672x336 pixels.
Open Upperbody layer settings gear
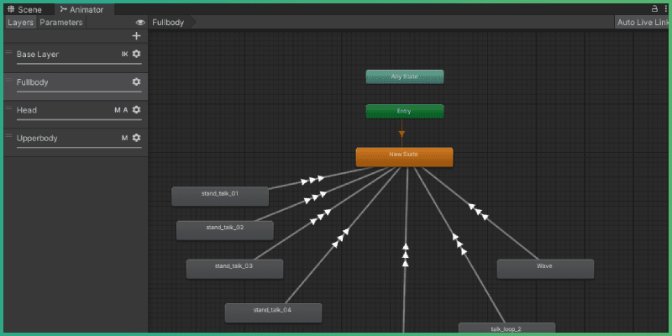tap(136, 138)
